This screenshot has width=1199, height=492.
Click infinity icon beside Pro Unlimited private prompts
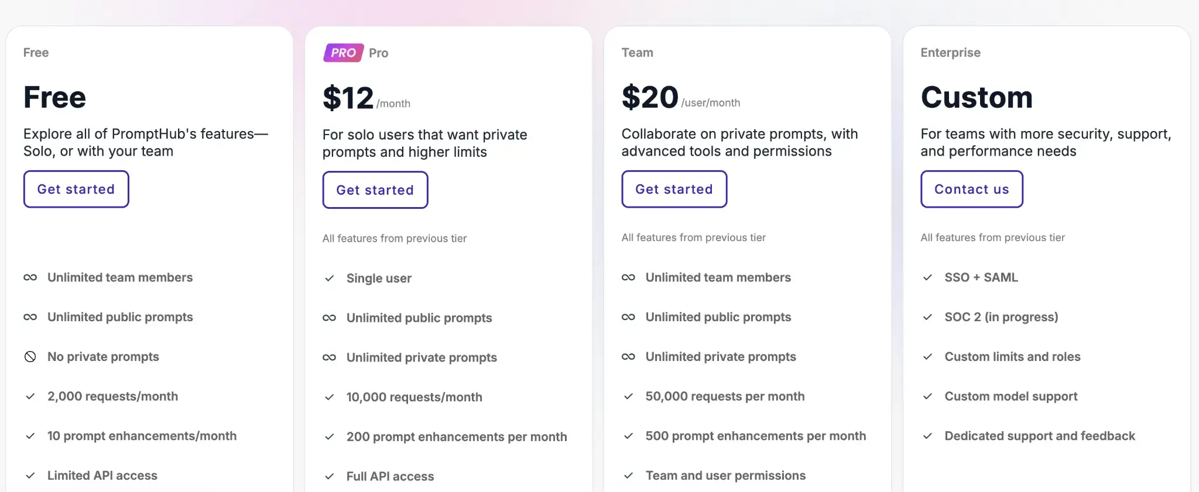[x=330, y=357]
